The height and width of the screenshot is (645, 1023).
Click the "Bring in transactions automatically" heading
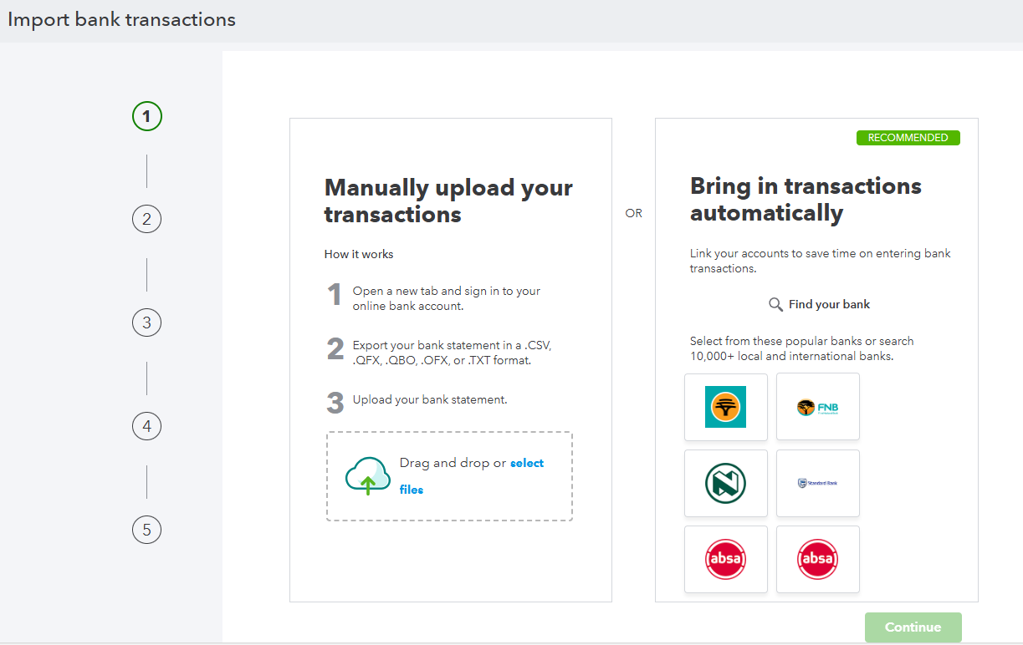point(806,200)
